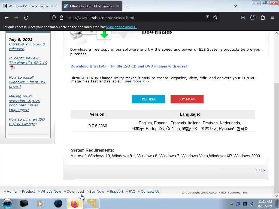Click the address bar URL field

(134, 18)
